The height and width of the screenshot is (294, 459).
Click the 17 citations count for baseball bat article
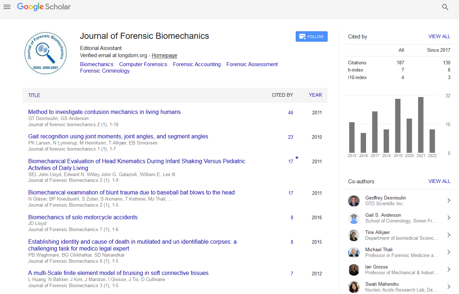pyautogui.click(x=291, y=193)
